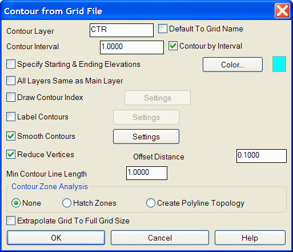293x252 pixels.
Task: Uncheck the Reduce Vertices option
Action: point(11,154)
